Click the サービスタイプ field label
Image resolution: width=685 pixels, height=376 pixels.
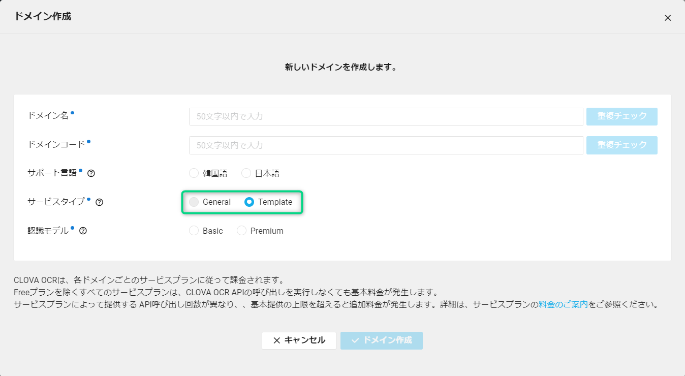[56, 202]
